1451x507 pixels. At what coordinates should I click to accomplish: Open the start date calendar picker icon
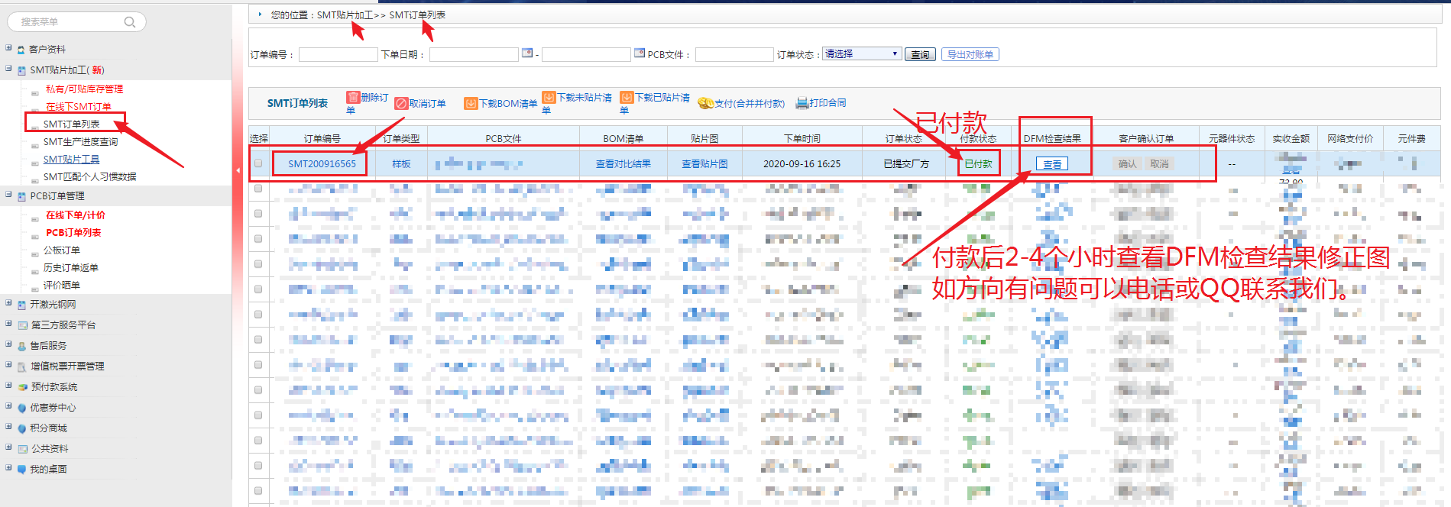[x=527, y=53]
